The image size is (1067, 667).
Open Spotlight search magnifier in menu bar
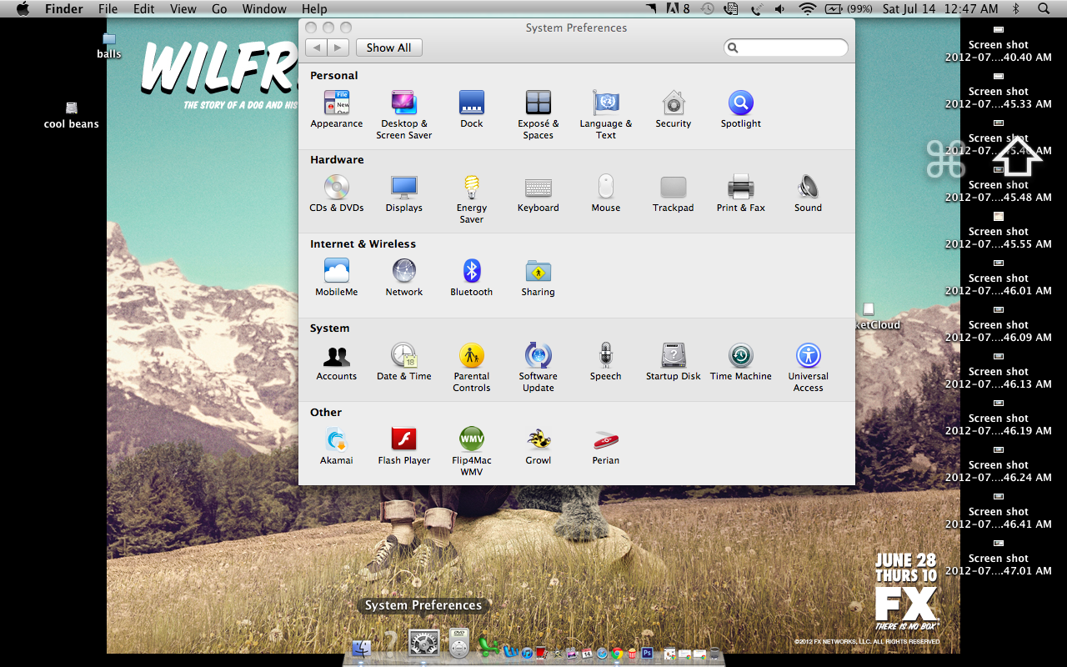click(x=1044, y=9)
